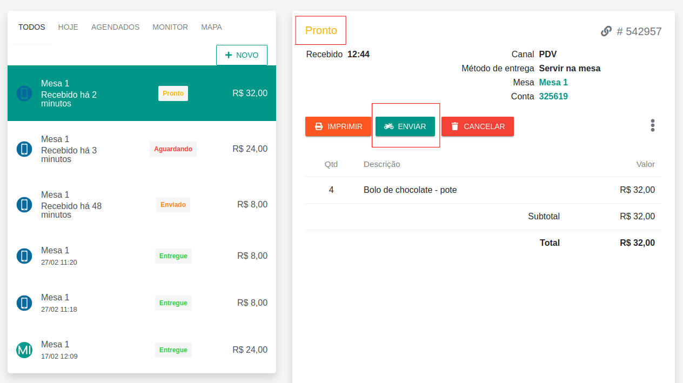683x383 pixels.
Task: Click the phone icon of the 27/02 11:18 order
Action: click(x=24, y=303)
